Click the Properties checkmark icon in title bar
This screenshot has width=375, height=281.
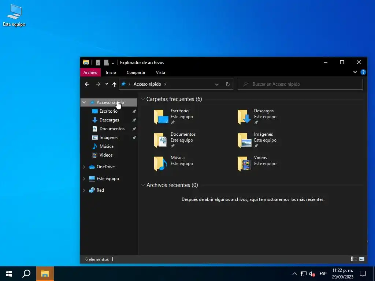[x=98, y=63]
